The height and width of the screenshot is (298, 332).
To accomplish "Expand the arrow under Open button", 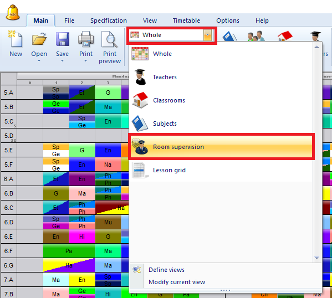I will (39, 61).
